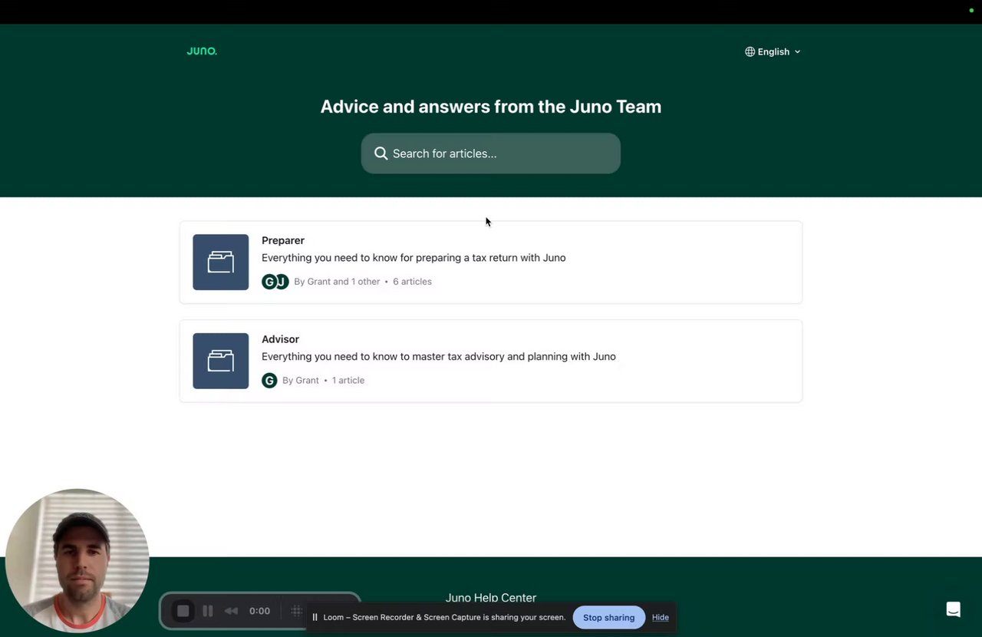
Task: Click the magnifying glass search icon
Action: [381, 153]
